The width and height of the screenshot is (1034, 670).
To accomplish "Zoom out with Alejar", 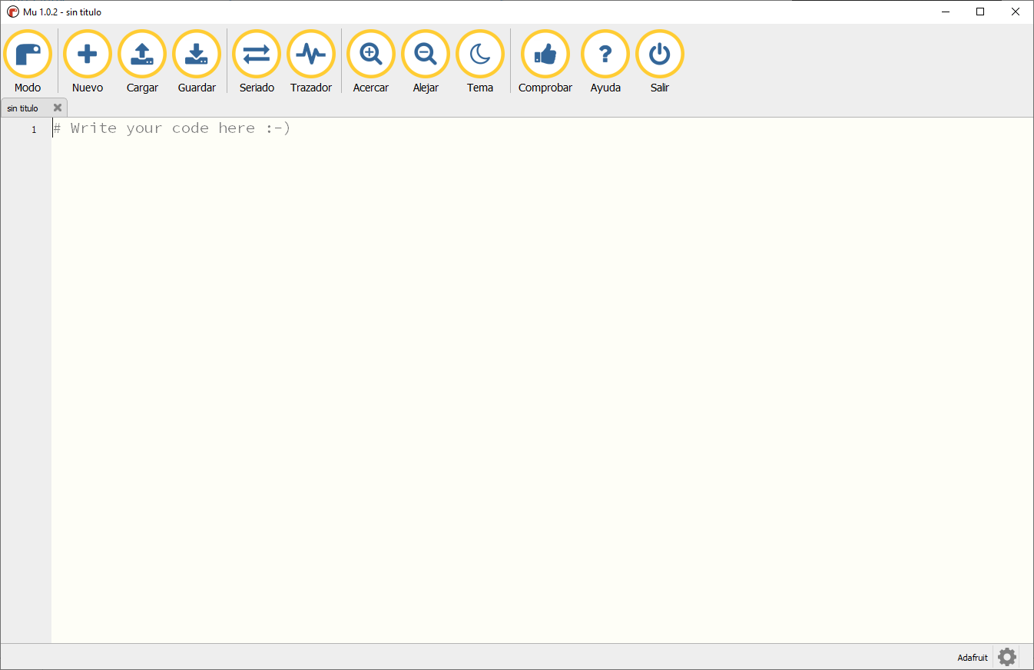I will click(x=426, y=61).
